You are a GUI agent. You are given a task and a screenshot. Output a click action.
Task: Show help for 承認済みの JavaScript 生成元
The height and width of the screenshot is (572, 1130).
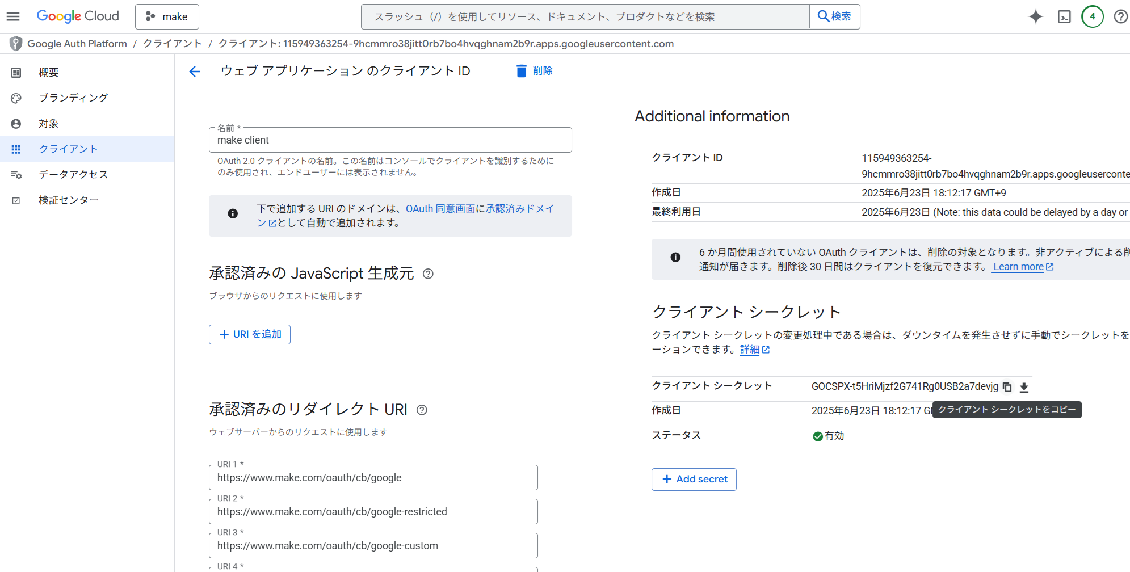pyautogui.click(x=429, y=274)
